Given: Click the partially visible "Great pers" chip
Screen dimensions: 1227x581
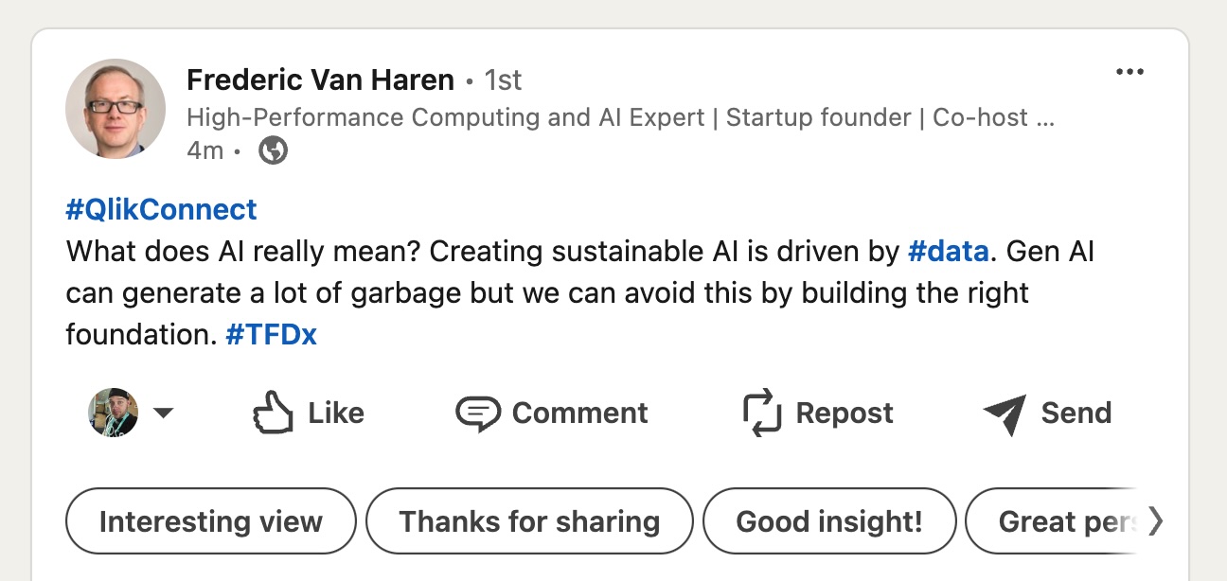Looking at the screenshot, I should pos(1065,521).
